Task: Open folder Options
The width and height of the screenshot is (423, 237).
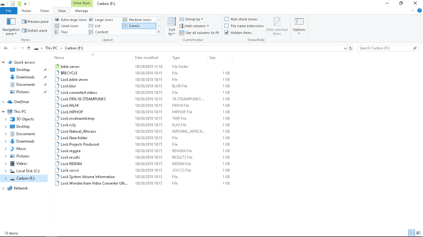Action: (299, 26)
